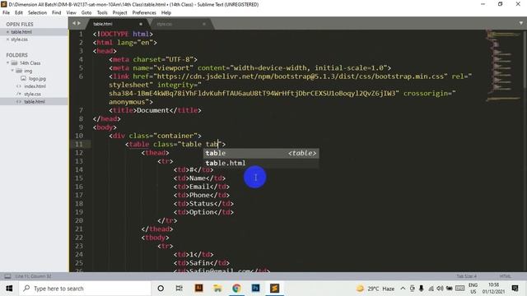Viewport: 527px width, 296px height.
Task: Click the 14th Class folder icon
Action: (15, 62)
